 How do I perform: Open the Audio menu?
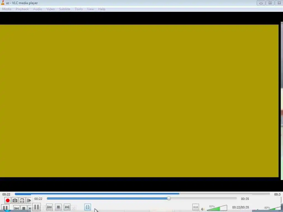[x=38, y=9]
